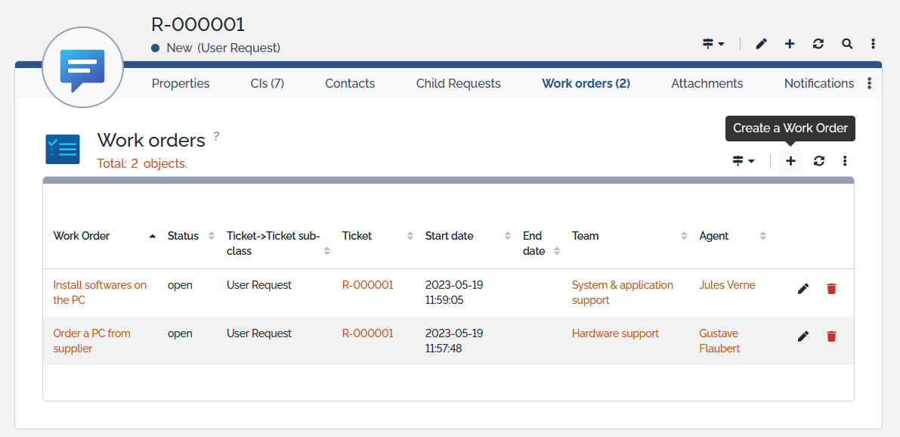
Task: Expand the signpost dropdown in the top header
Action: coord(713,44)
